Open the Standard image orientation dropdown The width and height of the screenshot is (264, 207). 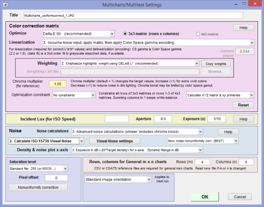tap(118, 180)
